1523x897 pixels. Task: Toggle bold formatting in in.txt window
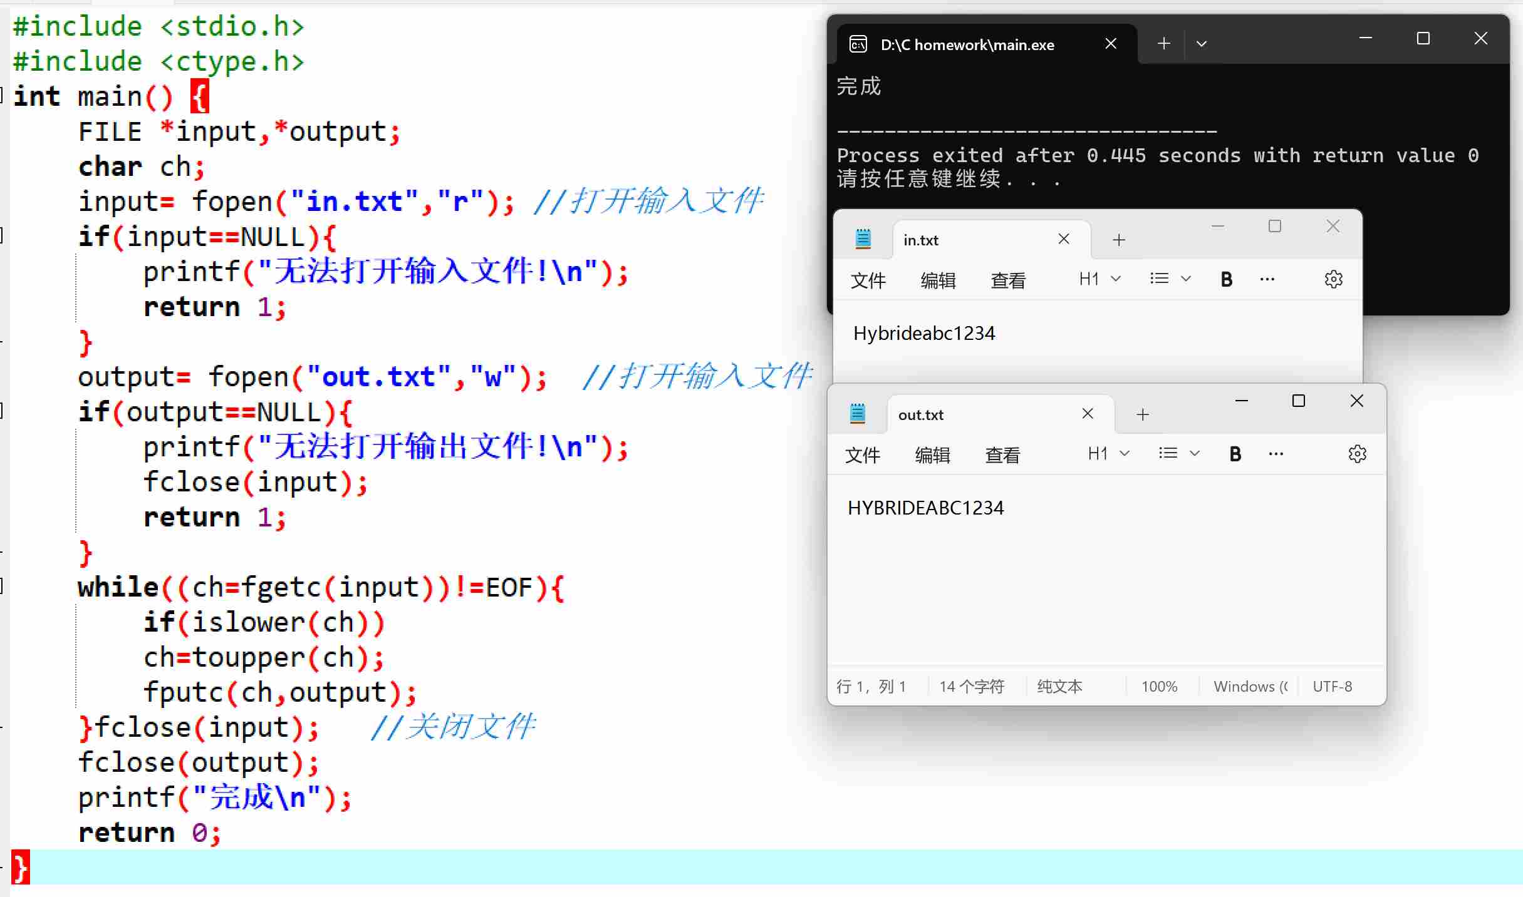click(1226, 279)
